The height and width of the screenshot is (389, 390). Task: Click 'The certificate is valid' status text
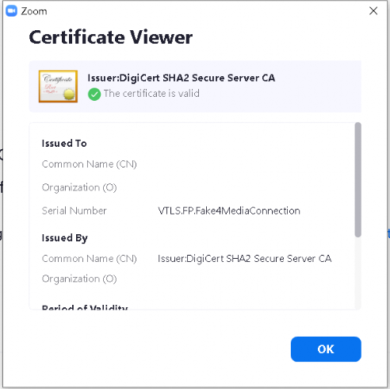coord(151,94)
